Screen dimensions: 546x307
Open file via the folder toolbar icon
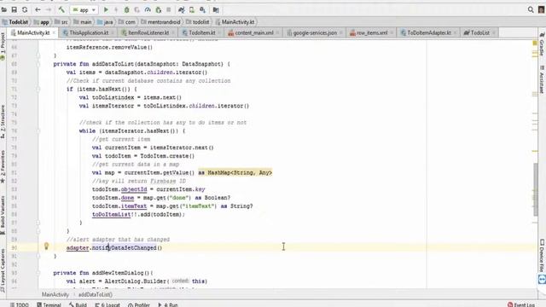3,9
